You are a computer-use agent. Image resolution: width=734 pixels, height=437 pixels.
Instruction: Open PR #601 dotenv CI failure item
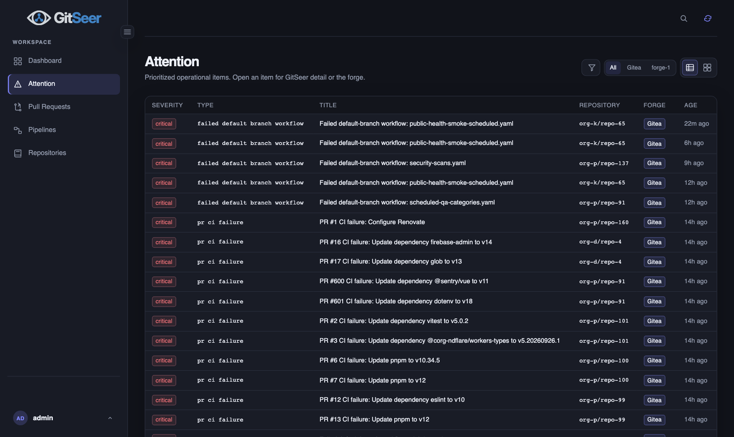(x=396, y=301)
